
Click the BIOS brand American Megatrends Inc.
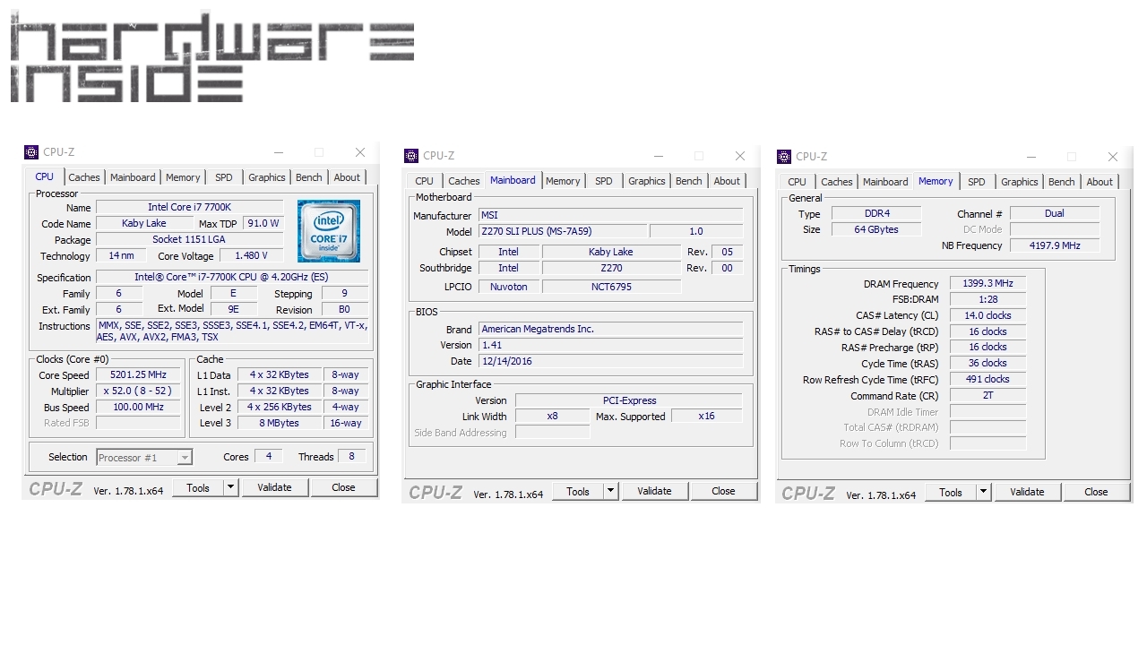coord(611,329)
